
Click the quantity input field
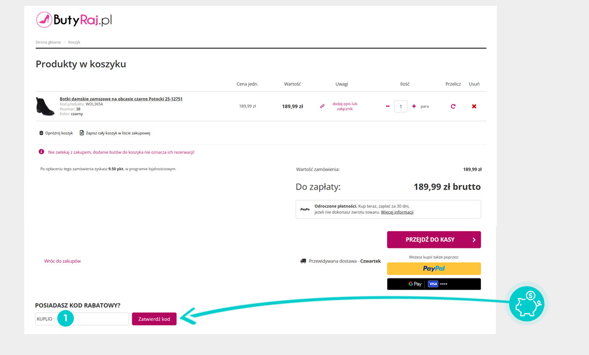click(x=401, y=107)
